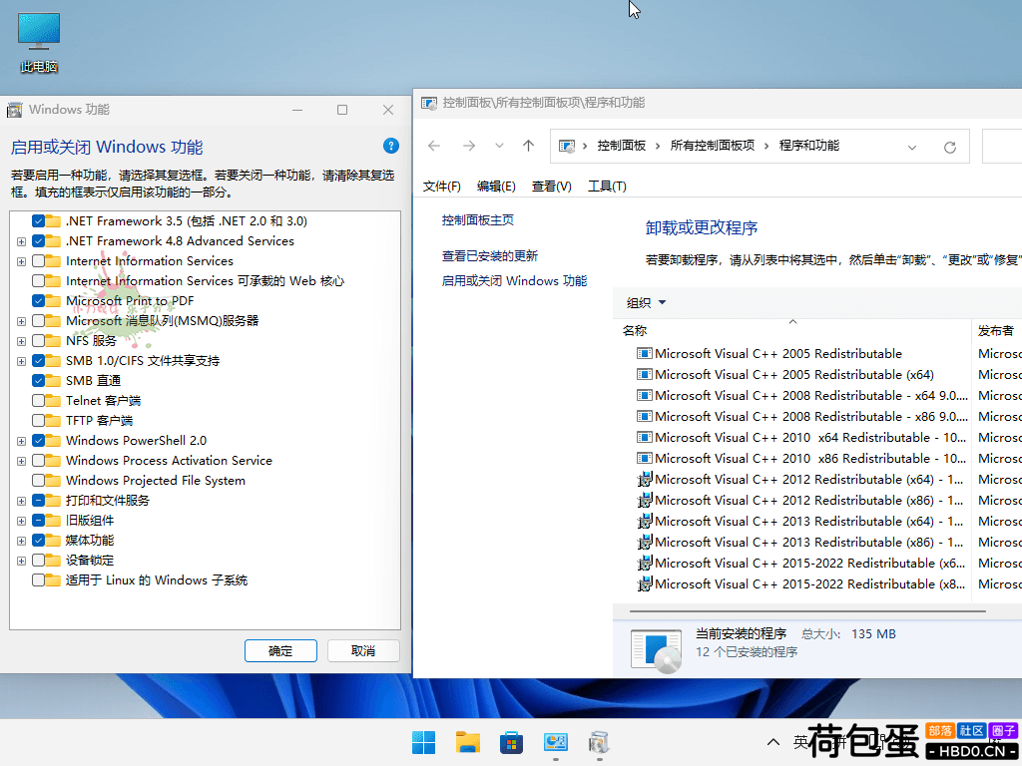Show hidden system tray icons
Viewport: 1022px width, 766px height.
point(773,742)
